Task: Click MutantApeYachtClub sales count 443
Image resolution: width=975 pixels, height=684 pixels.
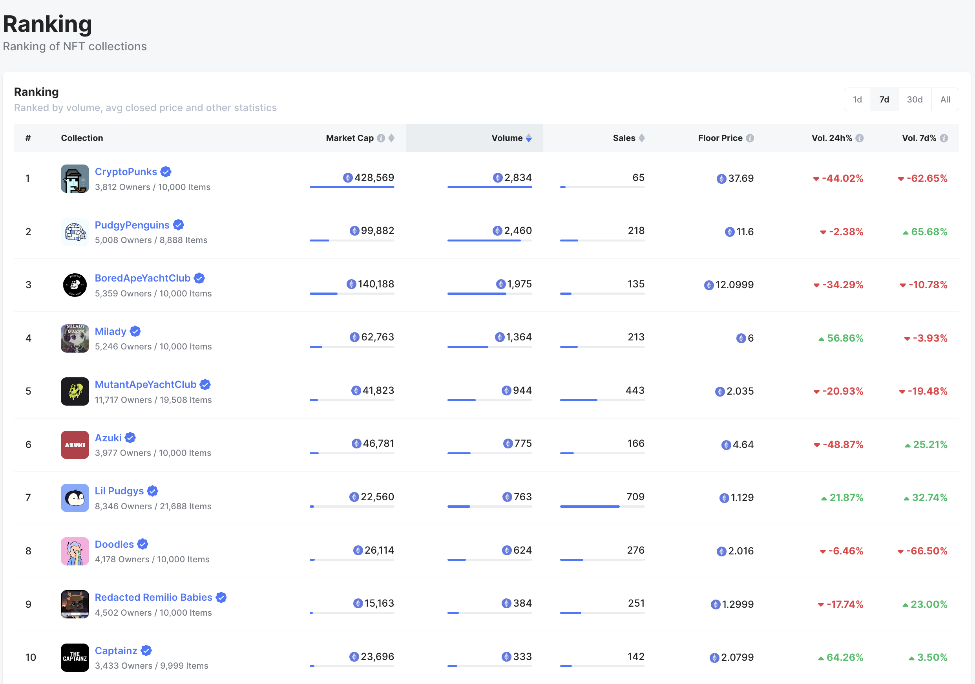Action: 635,390
